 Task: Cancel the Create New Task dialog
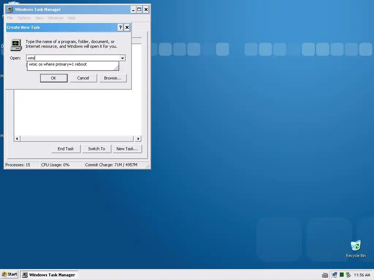83,78
